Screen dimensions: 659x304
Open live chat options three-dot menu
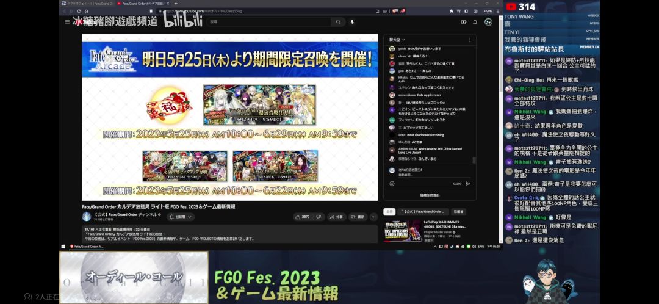[x=470, y=40]
